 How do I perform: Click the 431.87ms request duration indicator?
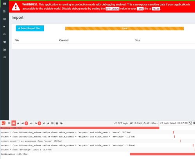150,123
